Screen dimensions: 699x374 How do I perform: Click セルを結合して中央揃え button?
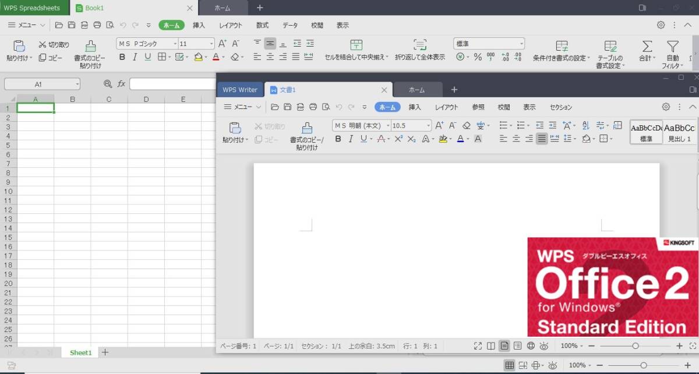pos(356,51)
